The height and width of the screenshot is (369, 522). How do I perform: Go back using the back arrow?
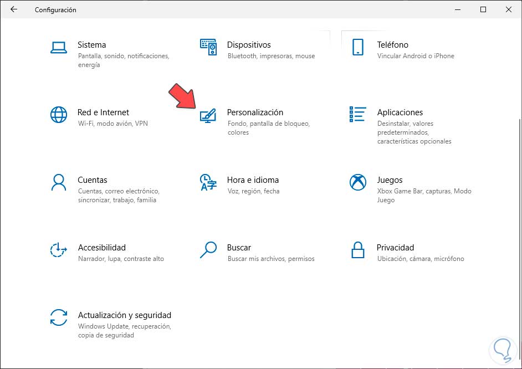tap(14, 9)
